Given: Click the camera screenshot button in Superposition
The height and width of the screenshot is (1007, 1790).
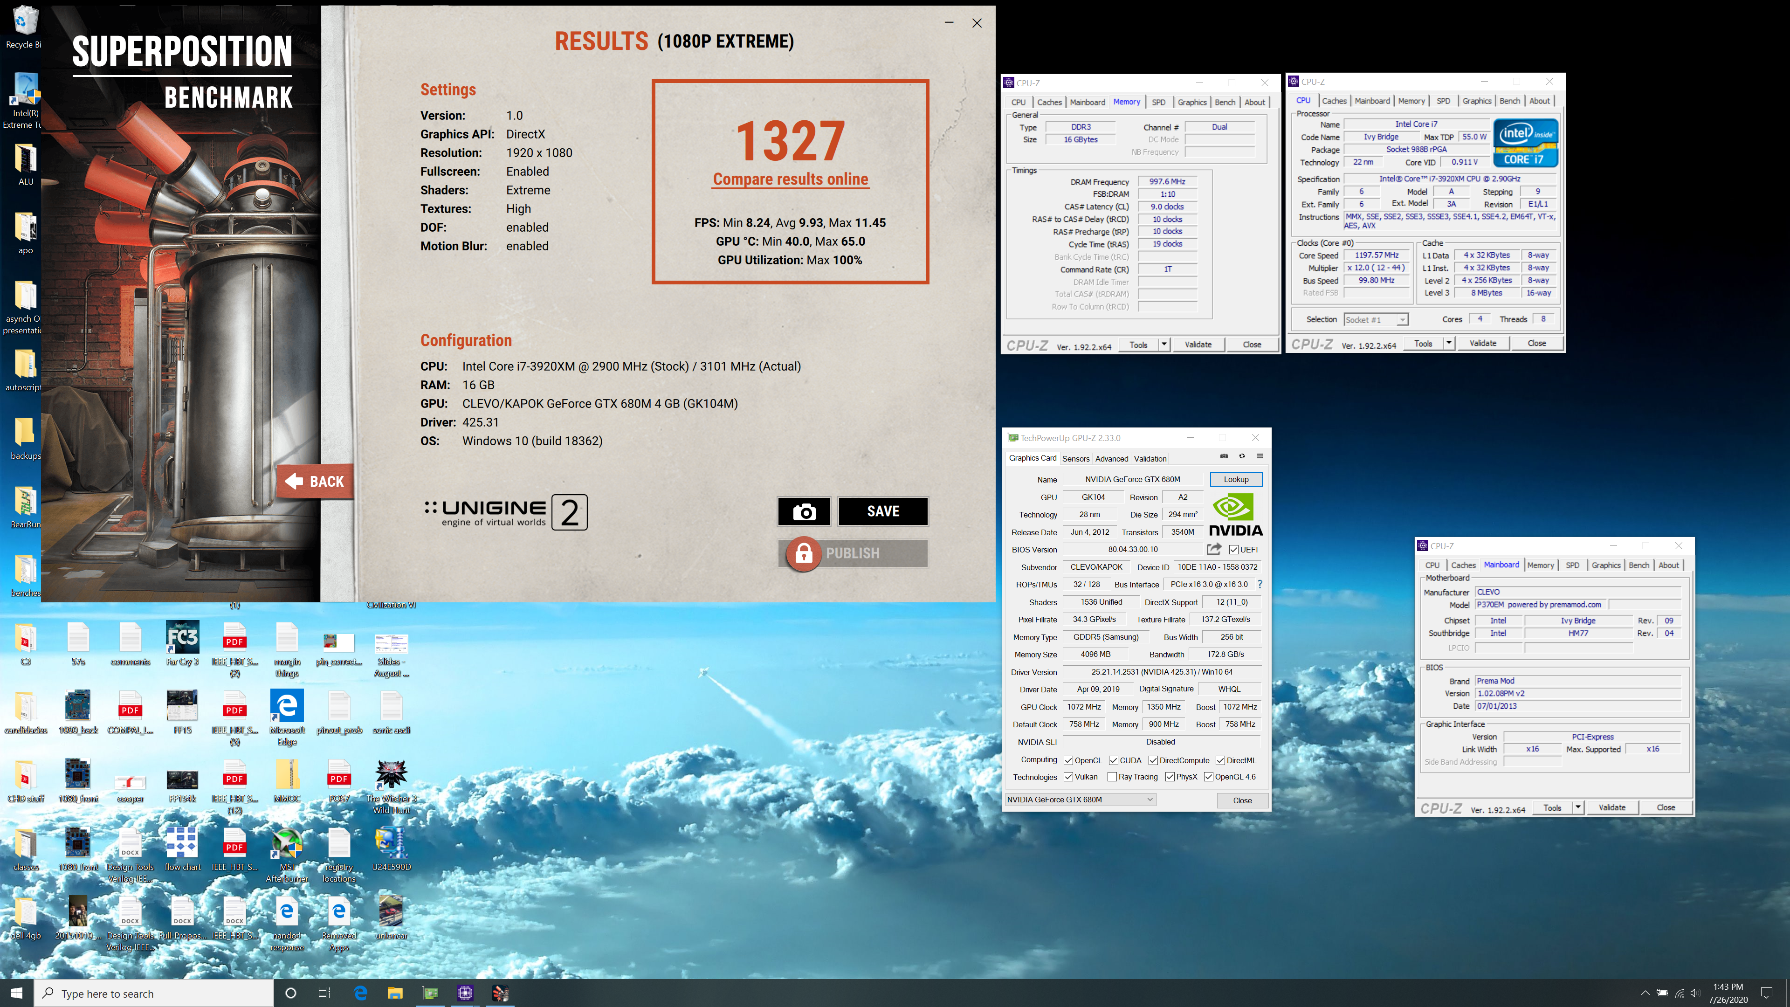Looking at the screenshot, I should (x=804, y=511).
